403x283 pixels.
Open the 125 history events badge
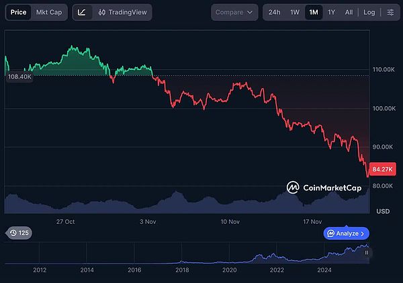[x=19, y=233]
